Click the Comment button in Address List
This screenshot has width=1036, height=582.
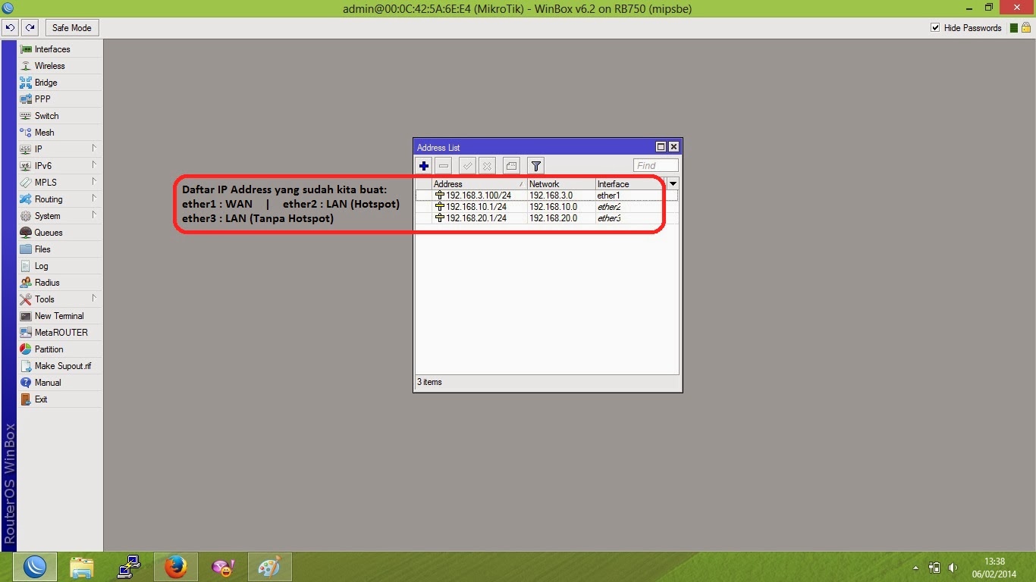click(511, 166)
